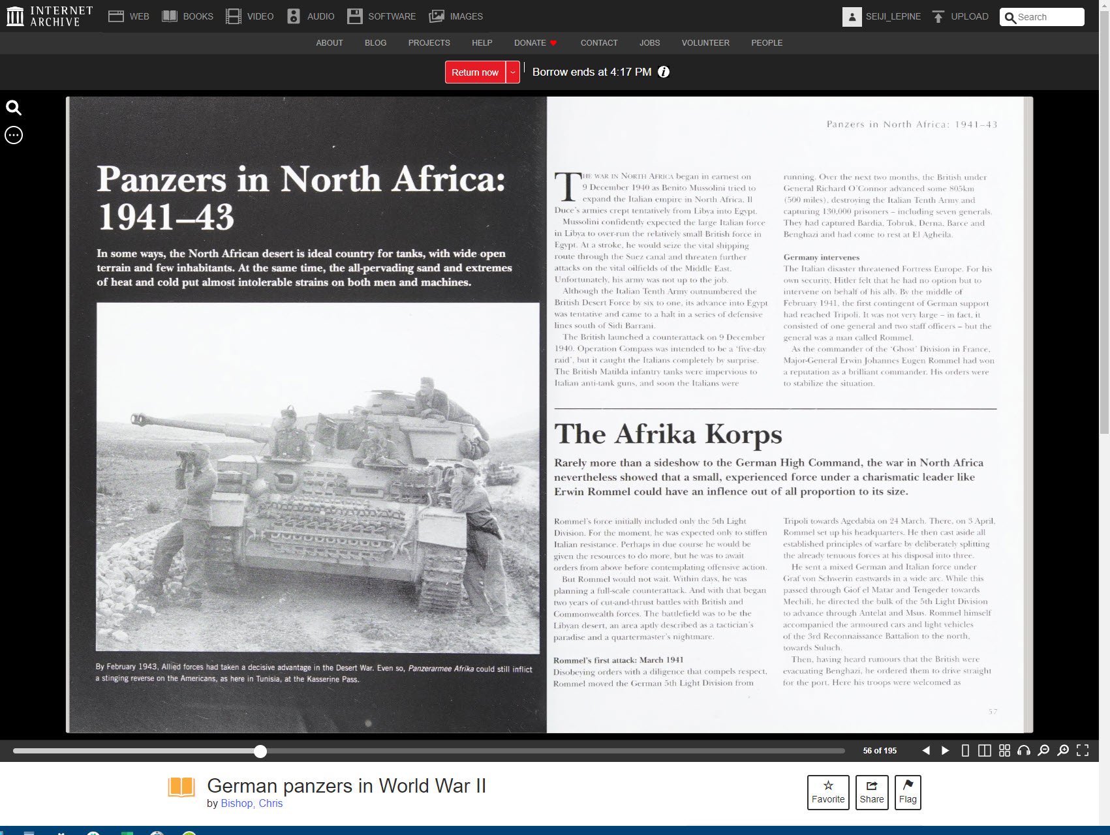This screenshot has width=1110, height=835.
Task: Show borrow info icon
Action: click(x=664, y=72)
